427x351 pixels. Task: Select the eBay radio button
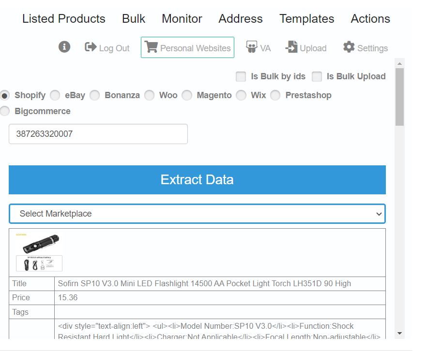55,95
